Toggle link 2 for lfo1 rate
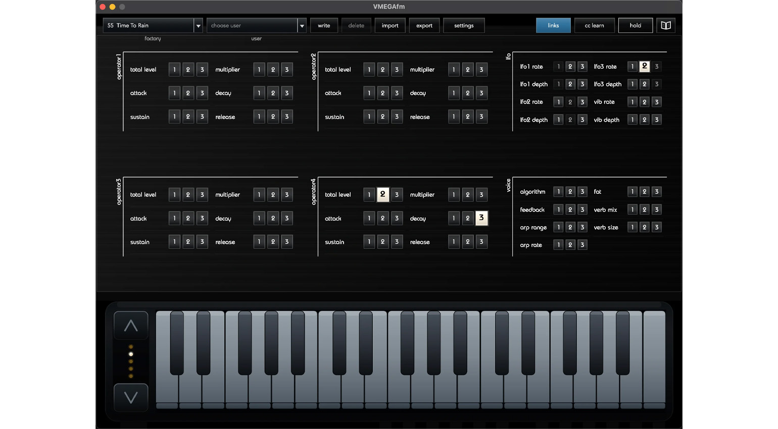Screen dimensions: 778x429 (x=570, y=67)
